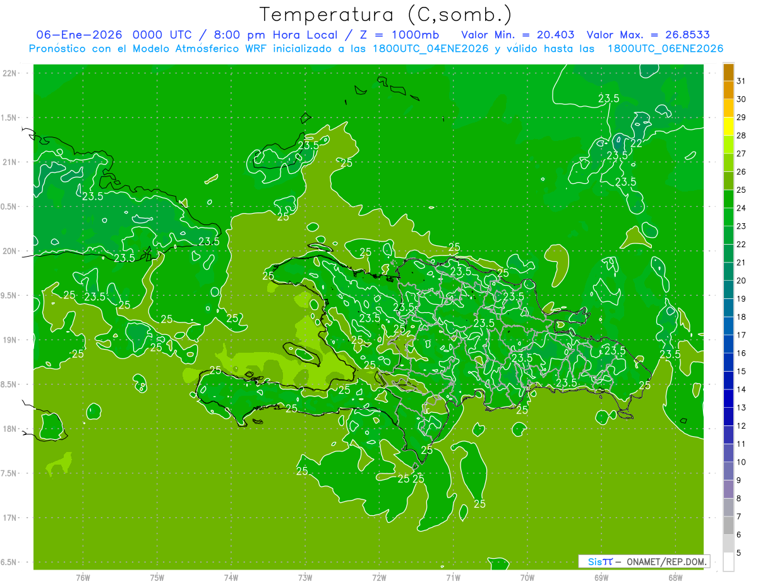Screen dimensions: 758x586
Task: Click the orange legend swatch between 30 and 31
Action: (728, 90)
